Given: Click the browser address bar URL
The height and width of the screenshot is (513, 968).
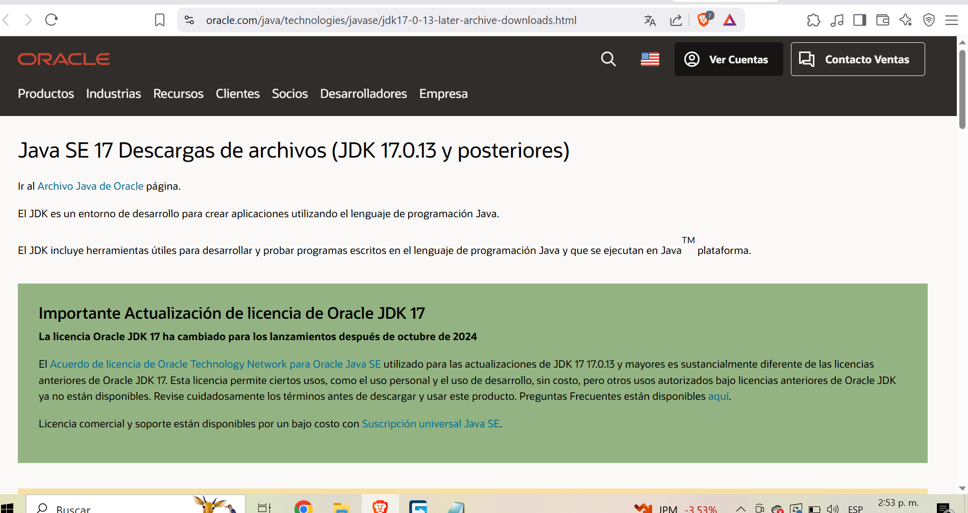Looking at the screenshot, I should tap(391, 20).
